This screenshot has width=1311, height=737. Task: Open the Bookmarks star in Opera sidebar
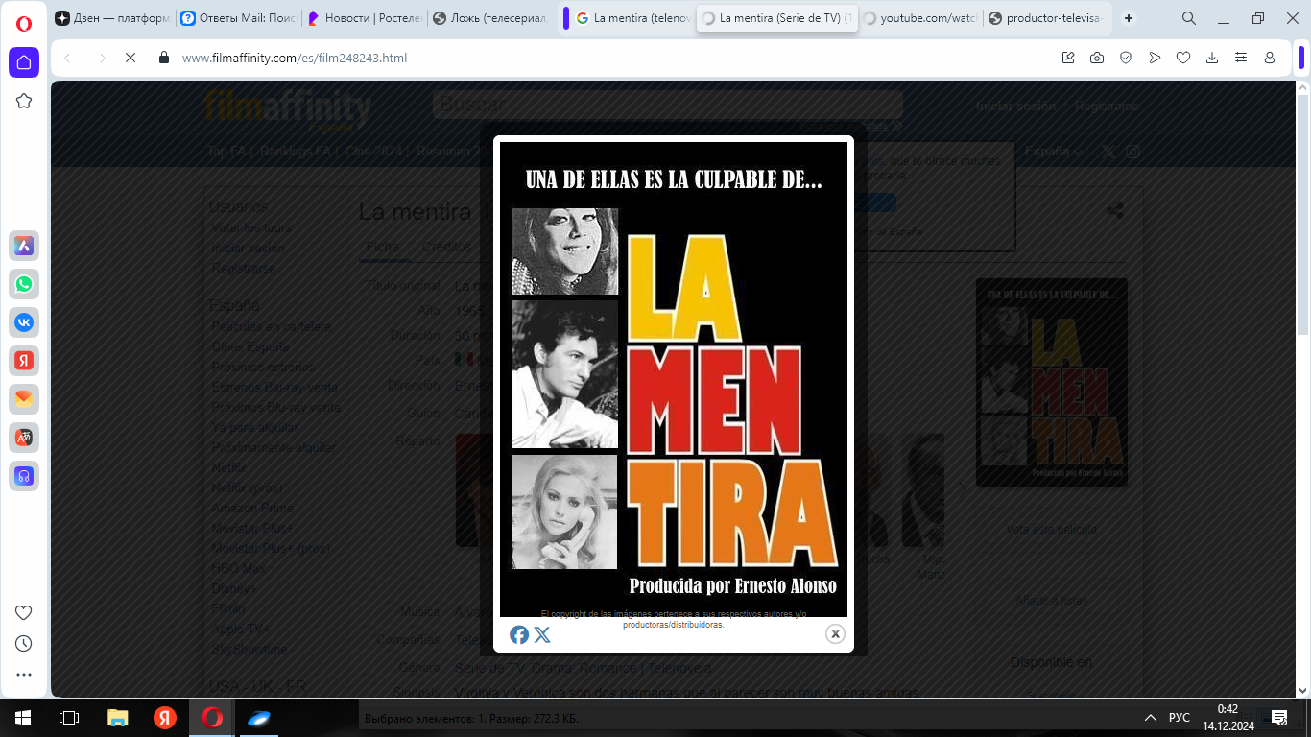[24, 101]
